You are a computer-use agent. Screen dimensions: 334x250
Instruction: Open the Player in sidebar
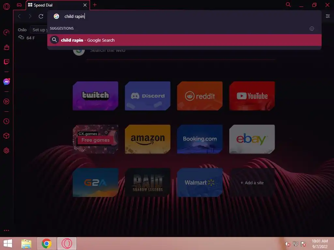(x=7, y=102)
